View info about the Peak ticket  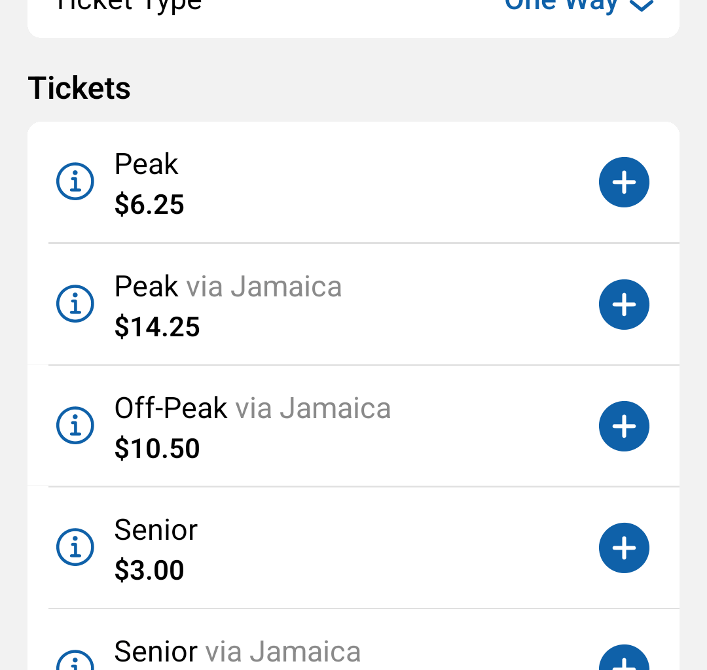[75, 182]
